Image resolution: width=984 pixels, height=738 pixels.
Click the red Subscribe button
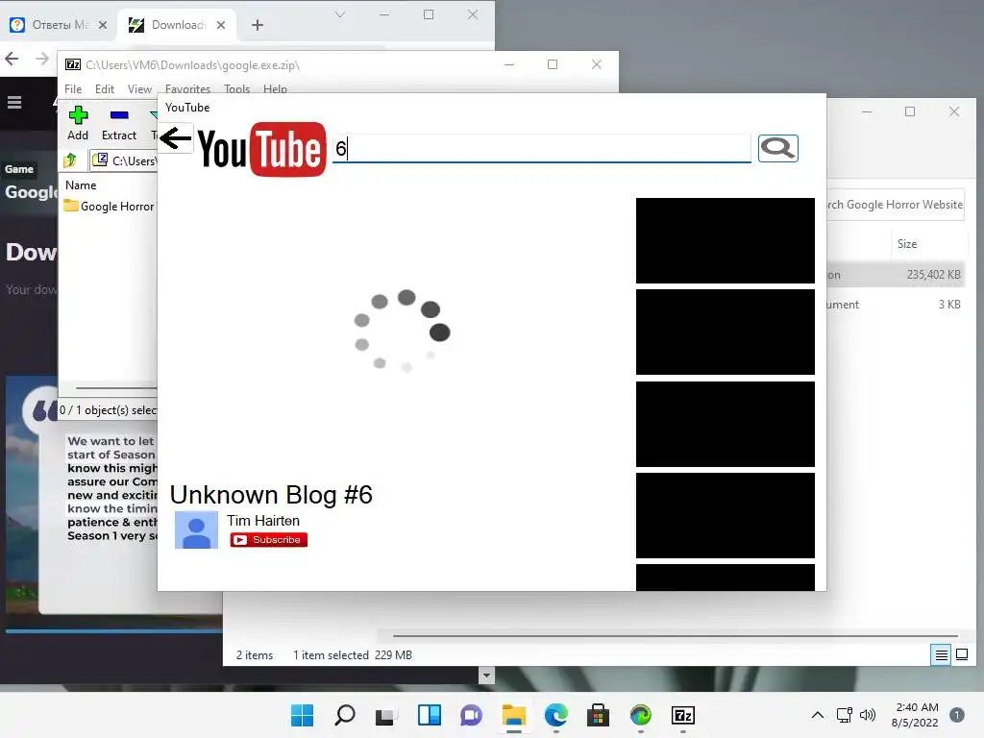pyautogui.click(x=269, y=540)
